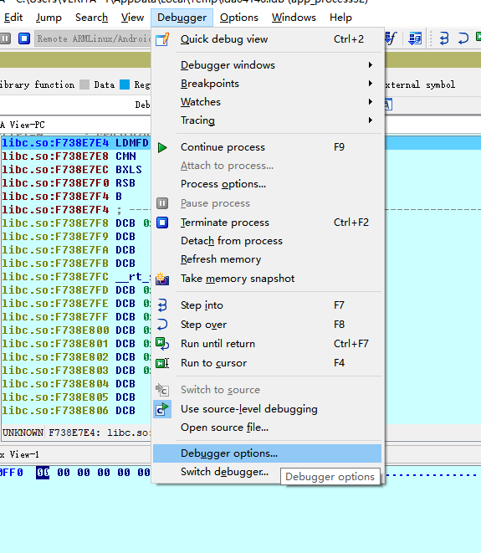Viewport: 481px width, 553px height.
Task: Open the Options menu
Action: pos(238,18)
